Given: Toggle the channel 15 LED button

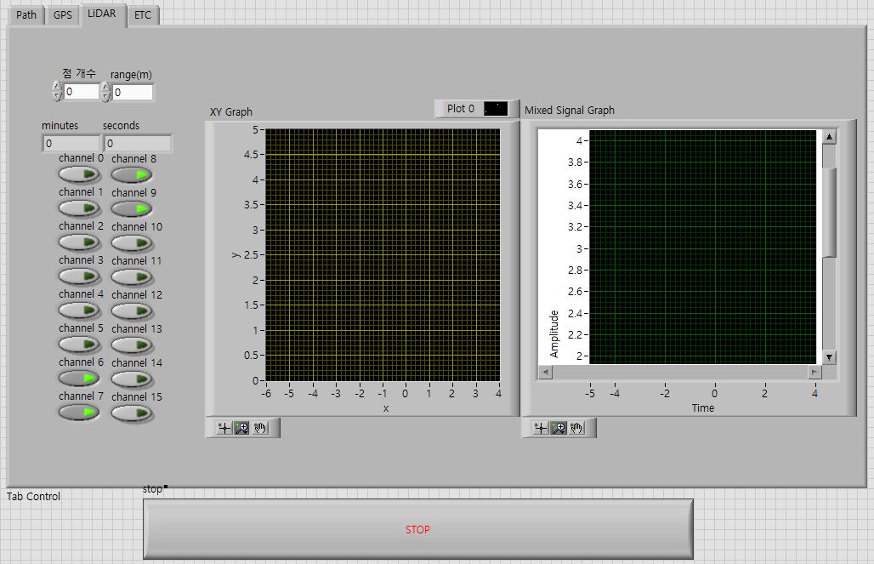Looking at the screenshot, I should click(x=132, y=413).
